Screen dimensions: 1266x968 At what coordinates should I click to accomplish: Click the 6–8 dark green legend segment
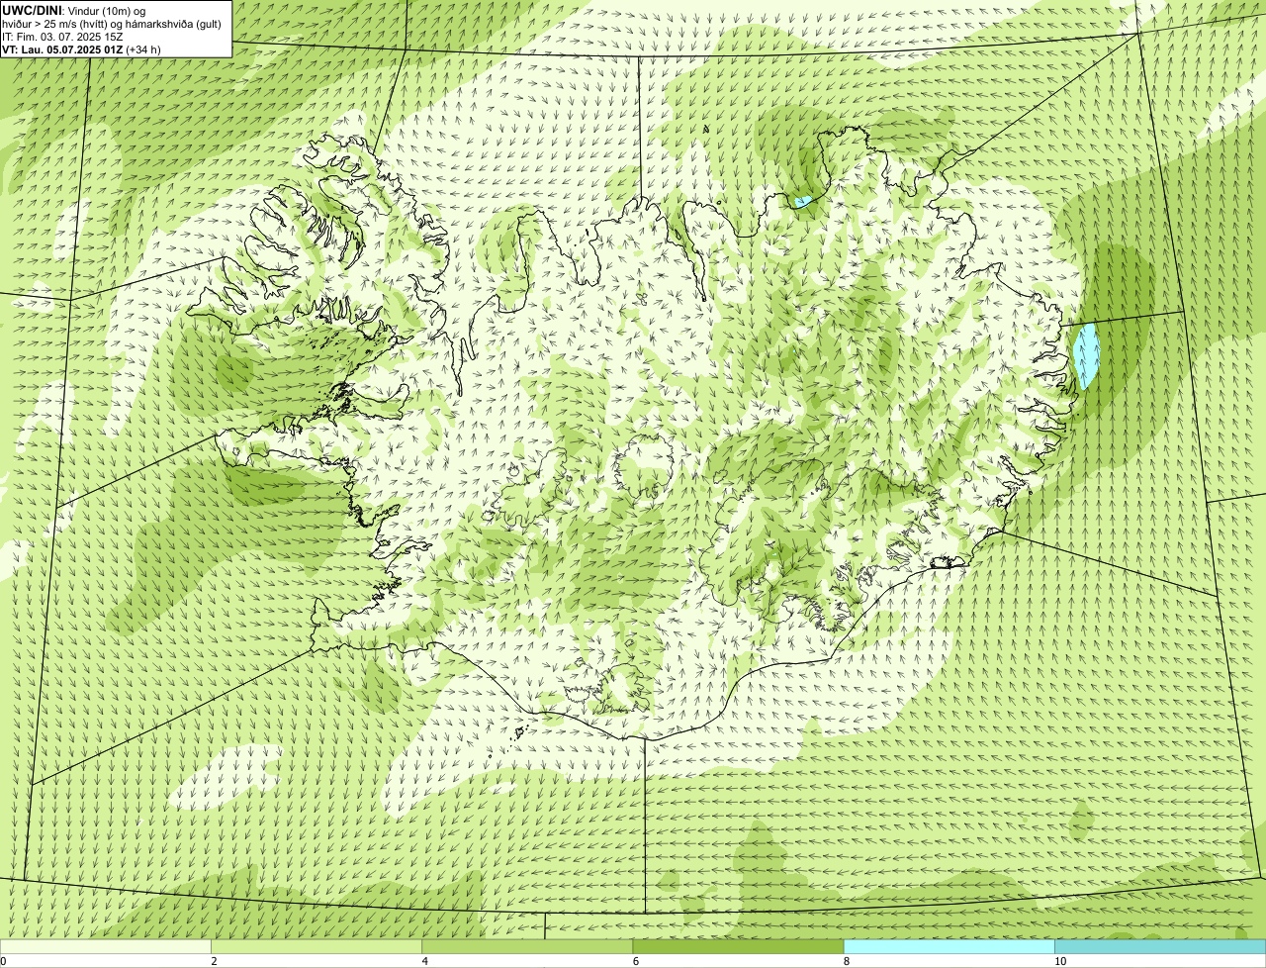738,946
